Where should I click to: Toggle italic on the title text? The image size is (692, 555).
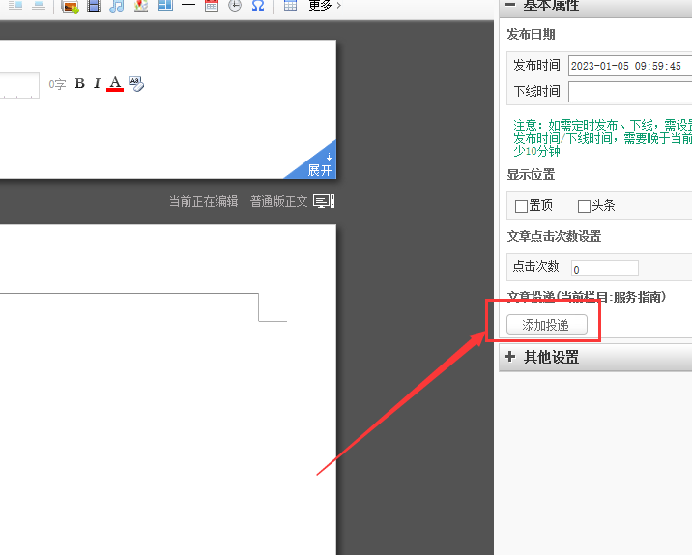[x=97, y=84]
